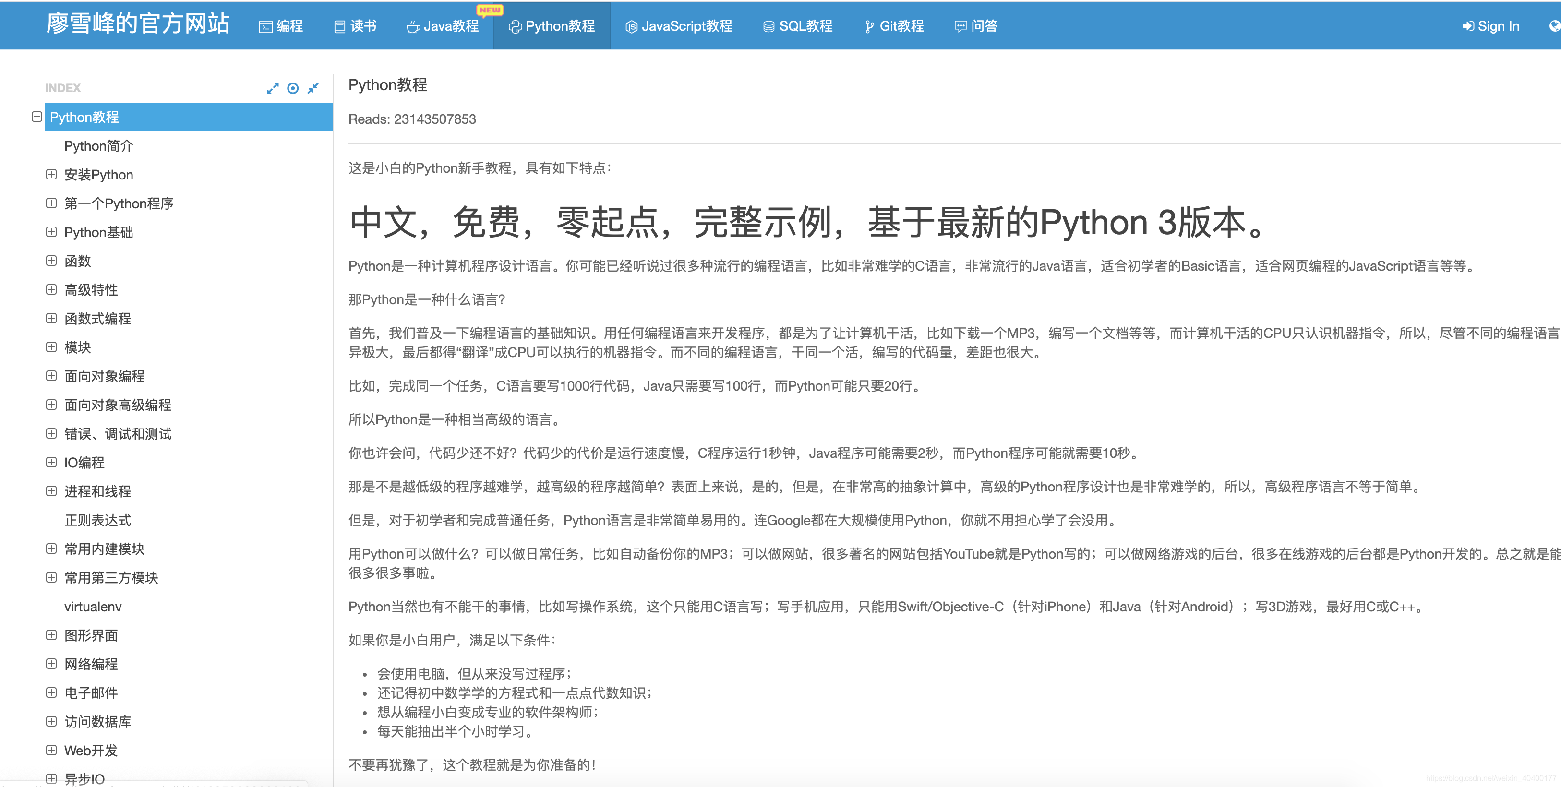
Task: Click the database icon before SQL教程
Action: tap(768, 27)
